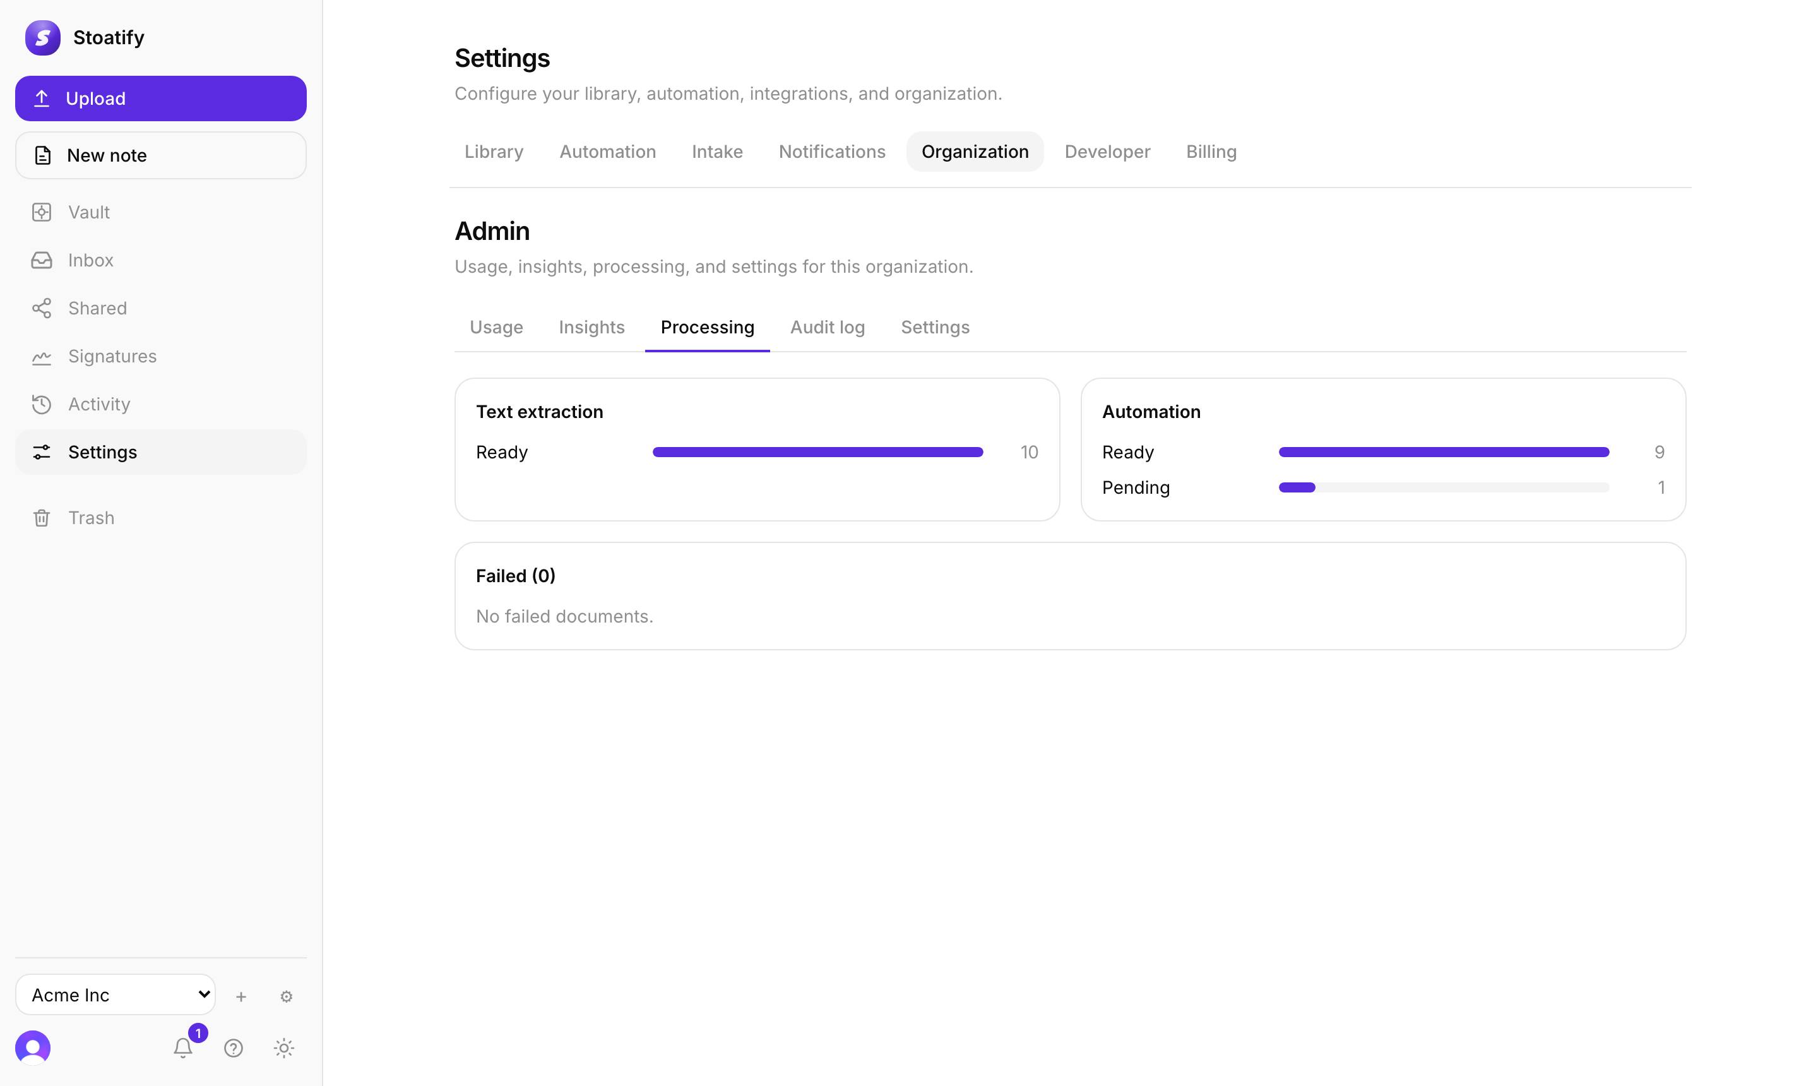Click the Activity history clock icon
This screenshot has width=1818, height=1086.
42,404
